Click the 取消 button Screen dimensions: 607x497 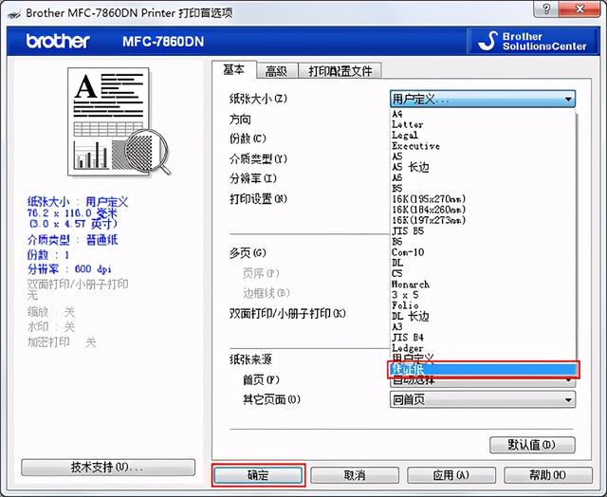coord(355,475)
